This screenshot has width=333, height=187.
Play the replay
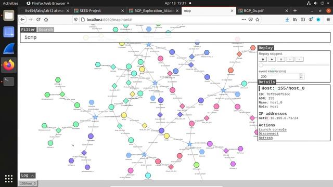point(272,59)
